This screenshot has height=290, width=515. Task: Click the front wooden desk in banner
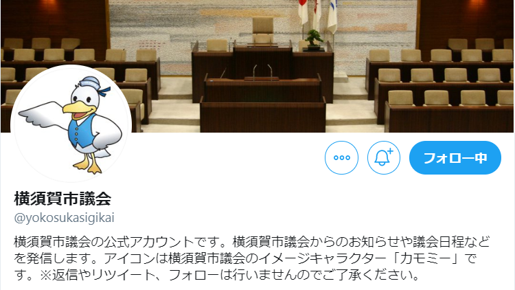(x=263, y=117)
